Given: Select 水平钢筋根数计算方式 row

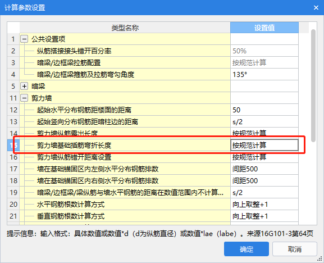Looking at the screenshot, I should pyautogui.click(x=125, y=205).
